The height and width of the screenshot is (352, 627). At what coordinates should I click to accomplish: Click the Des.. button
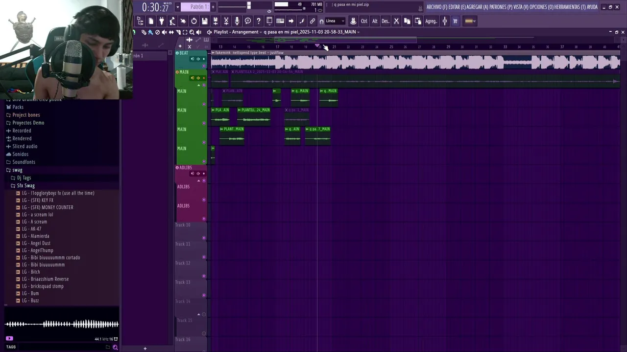[386, 21]
